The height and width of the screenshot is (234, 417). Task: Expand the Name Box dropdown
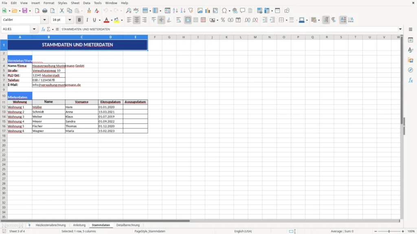[34, 29]
